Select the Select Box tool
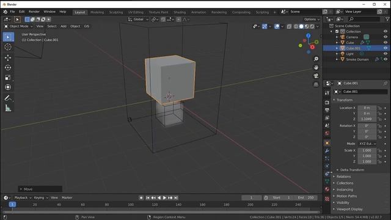Image resolution: width=391 pixels, height=220 pixels. coord(8,37)
